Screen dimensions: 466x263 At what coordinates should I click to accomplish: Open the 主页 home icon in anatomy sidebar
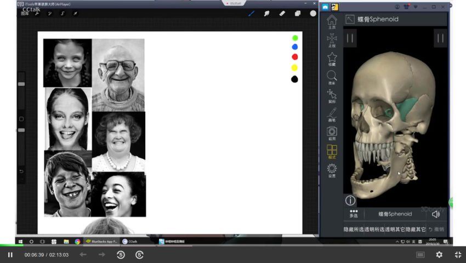332,22
